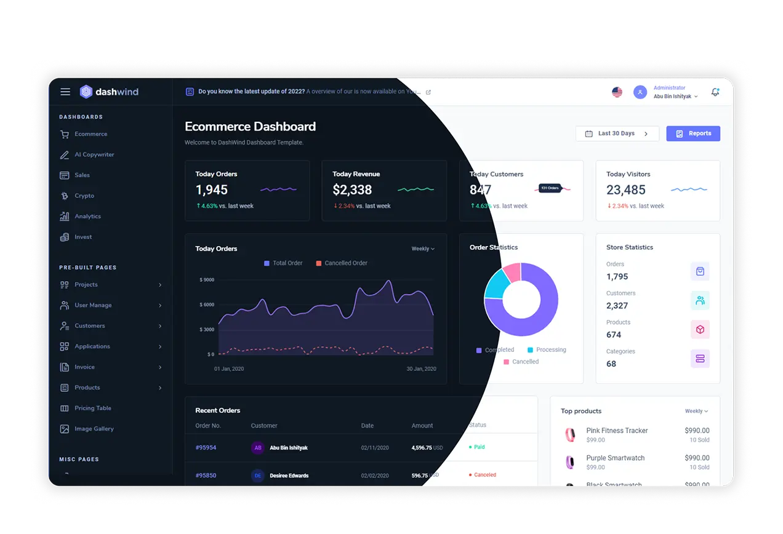Click the AI Copywriter pen icon

click(64, 154)
